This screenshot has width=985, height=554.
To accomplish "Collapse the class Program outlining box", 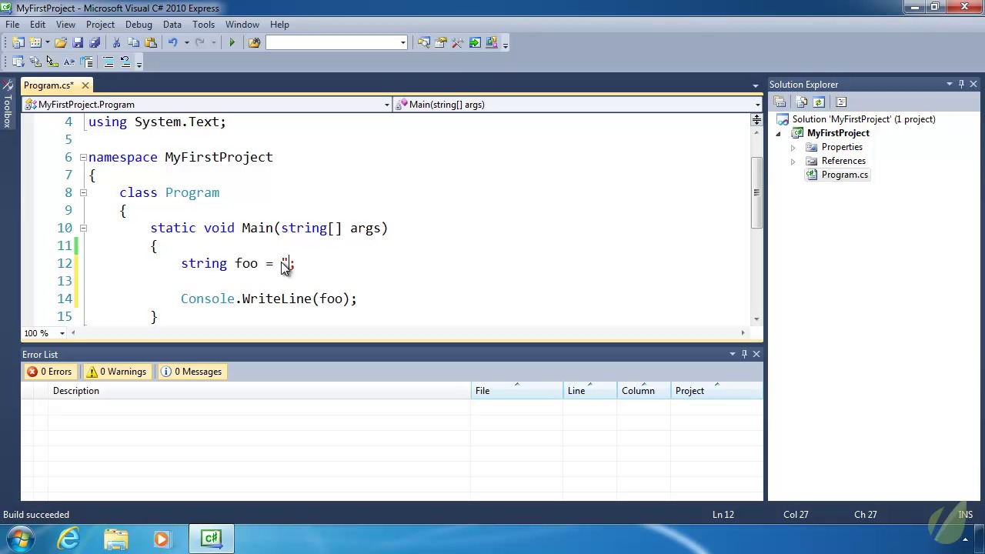I will [83, 192].
